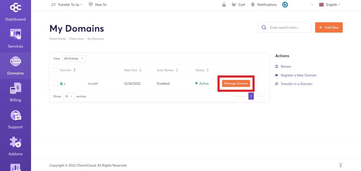This screenshot has width=361, height=171.
Task: Click the My Domains breadcrumb text
Action: [x=96, y=39]
